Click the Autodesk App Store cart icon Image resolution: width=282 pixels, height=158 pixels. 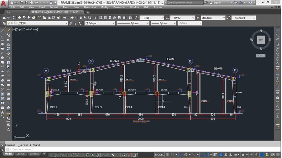[236, 3]
